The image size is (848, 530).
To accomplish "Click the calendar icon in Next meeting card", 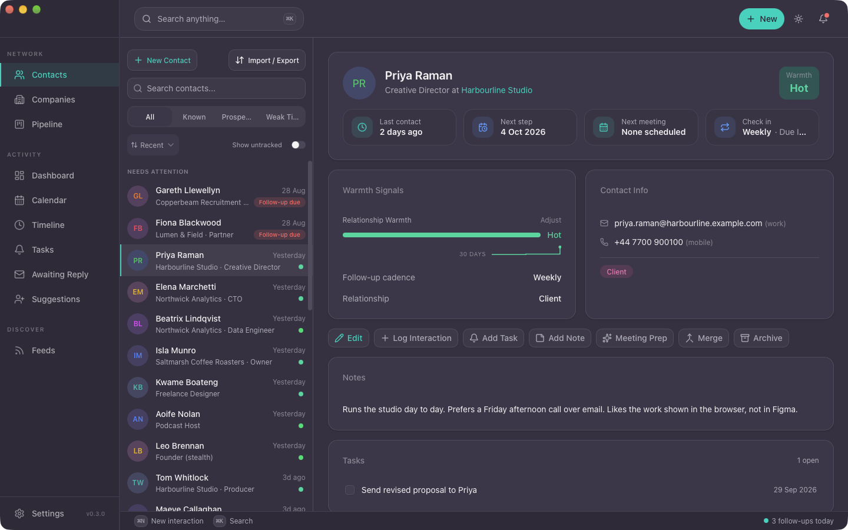I will click(x=604, y=127).
